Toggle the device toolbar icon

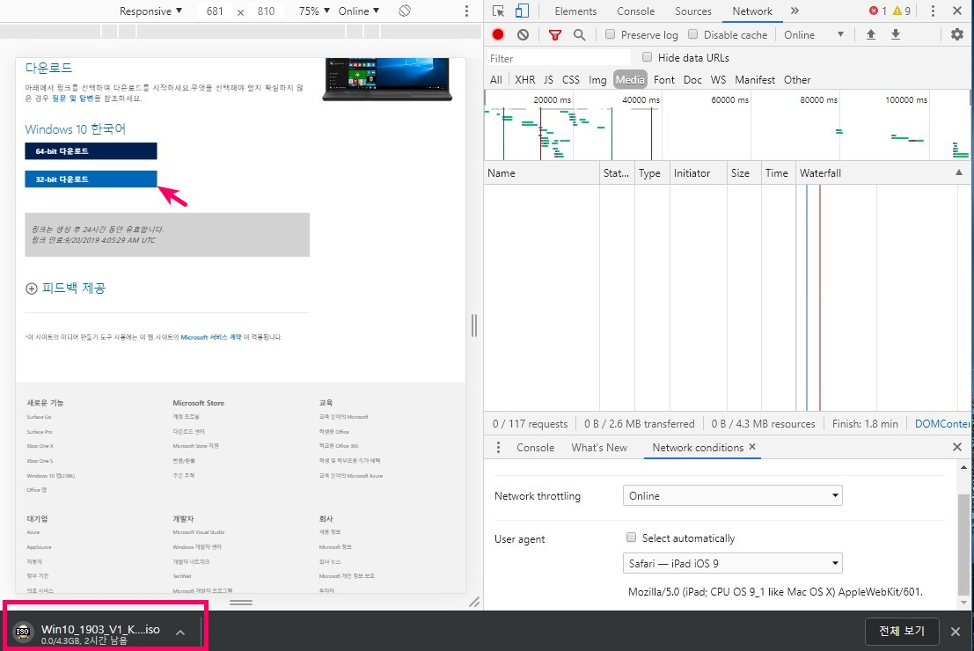(x=522, y=11)
